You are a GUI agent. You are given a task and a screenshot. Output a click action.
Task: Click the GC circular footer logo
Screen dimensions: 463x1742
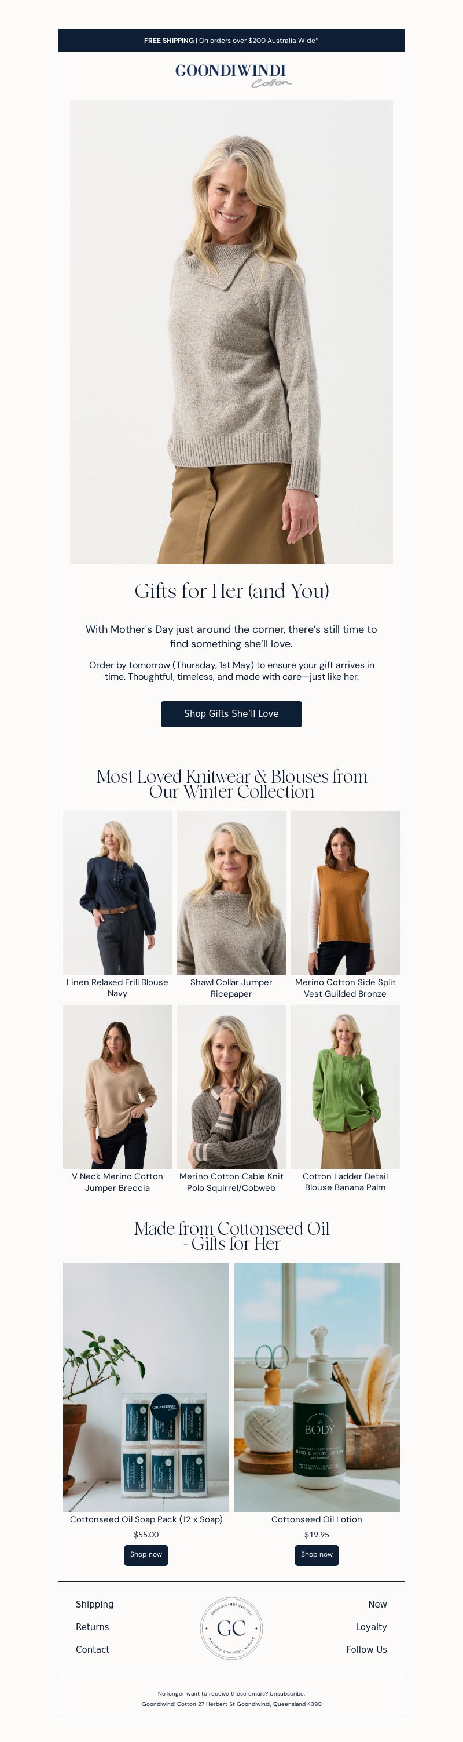pyautogui.click(x=231, y=1628)
